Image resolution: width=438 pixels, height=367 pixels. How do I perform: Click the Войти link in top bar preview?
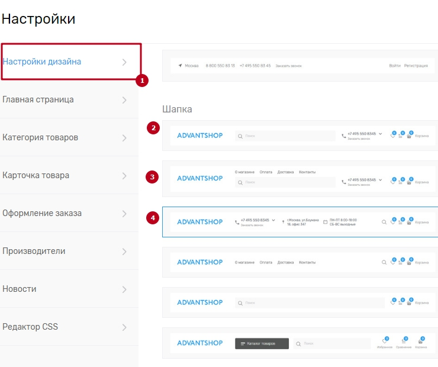coord(394,66)
